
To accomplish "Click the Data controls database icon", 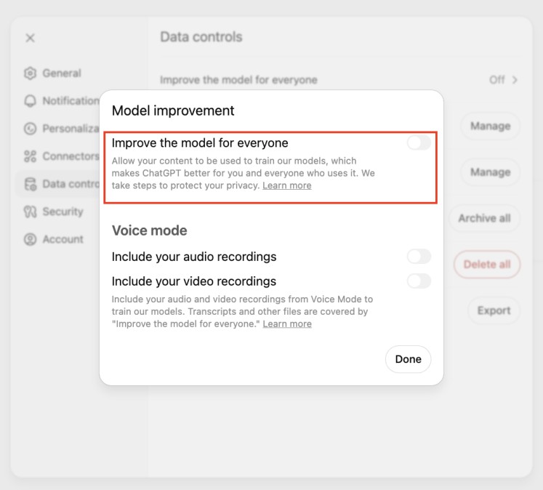I will [30, 184].
